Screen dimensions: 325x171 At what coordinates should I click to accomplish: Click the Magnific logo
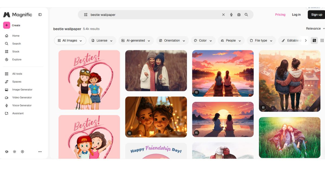(18, 15)
